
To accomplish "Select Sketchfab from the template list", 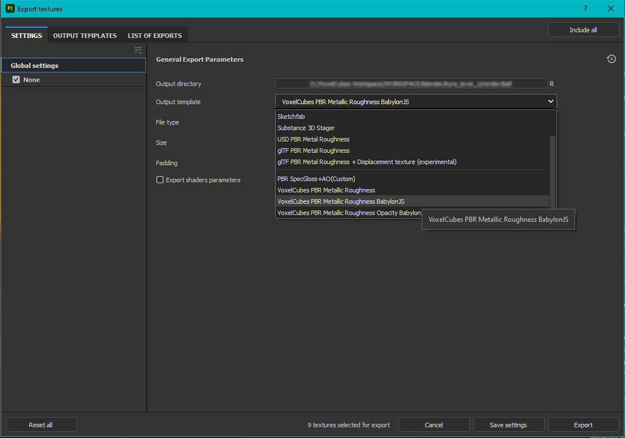I will pos(290,116).
